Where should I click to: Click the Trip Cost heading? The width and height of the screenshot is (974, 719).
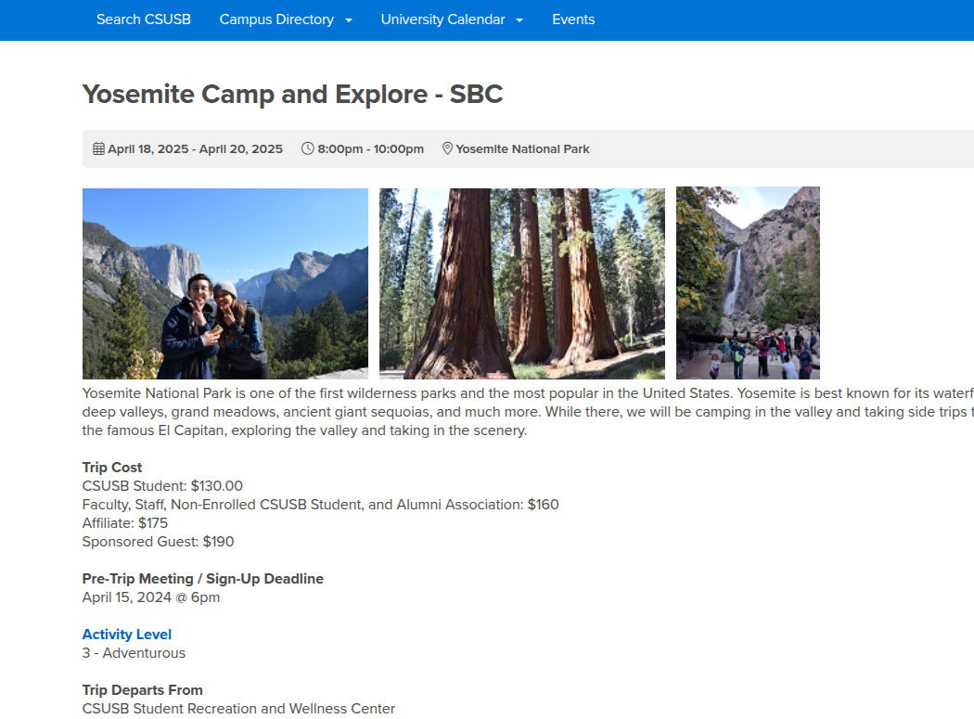pyautogui.click(x=112, y=468)
